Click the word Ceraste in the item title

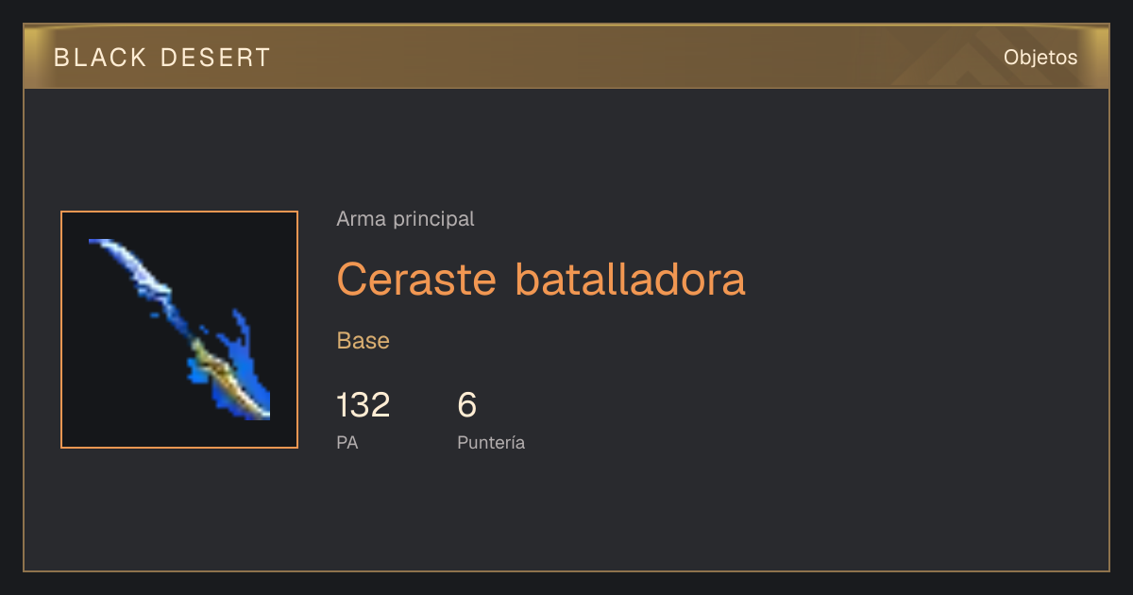(417, 279)
